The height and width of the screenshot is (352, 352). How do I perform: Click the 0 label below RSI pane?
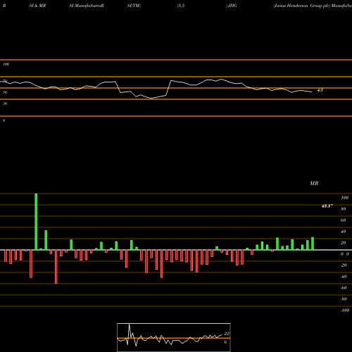4,120
